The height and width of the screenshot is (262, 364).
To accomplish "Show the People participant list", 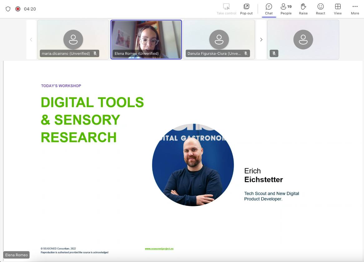I will click(x=286, y=9).
